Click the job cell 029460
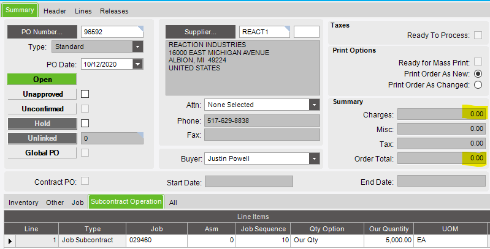The image size is (490, 249). click(156, 240)
